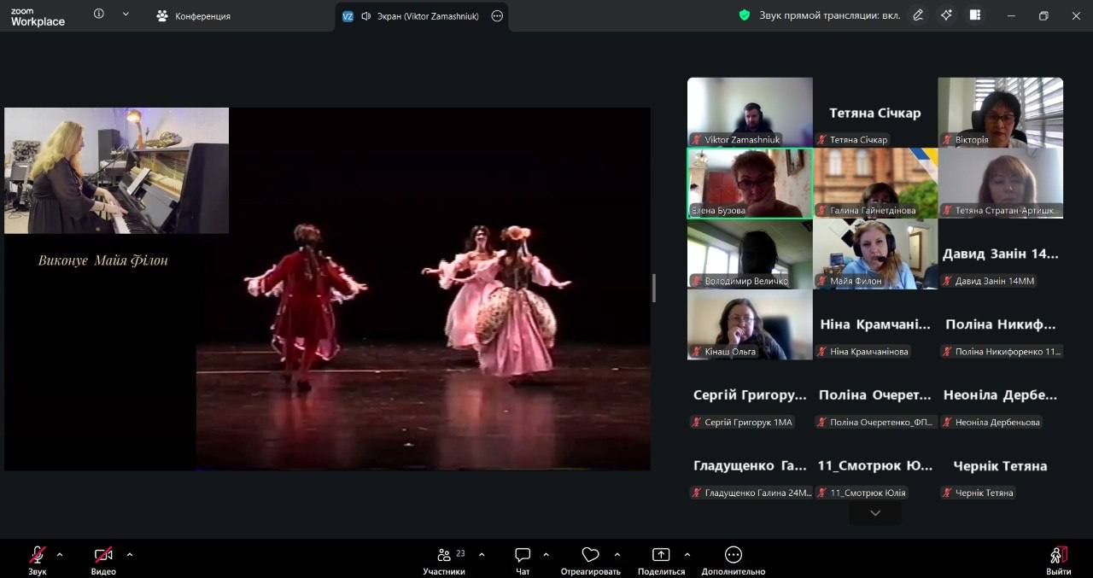This screenshot has height=578, width=1093.
Task: Open the Экран (Viktor Zamashniuk) tab
Action: coord(420,16)
